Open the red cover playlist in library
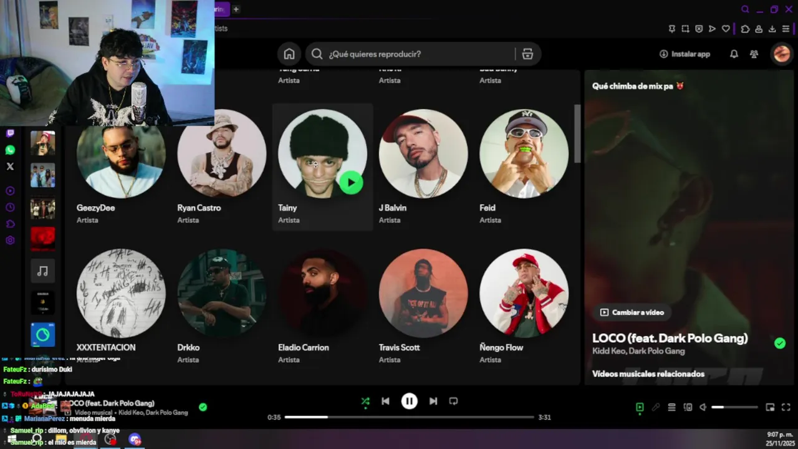 [42, 239]
